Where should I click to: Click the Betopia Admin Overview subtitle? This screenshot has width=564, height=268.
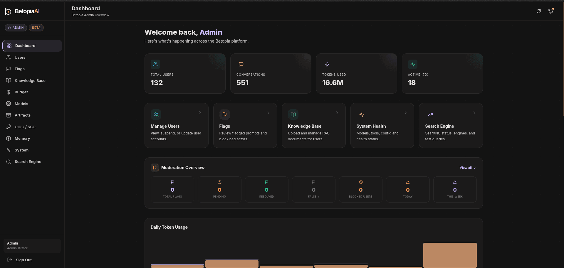(90, 15)
